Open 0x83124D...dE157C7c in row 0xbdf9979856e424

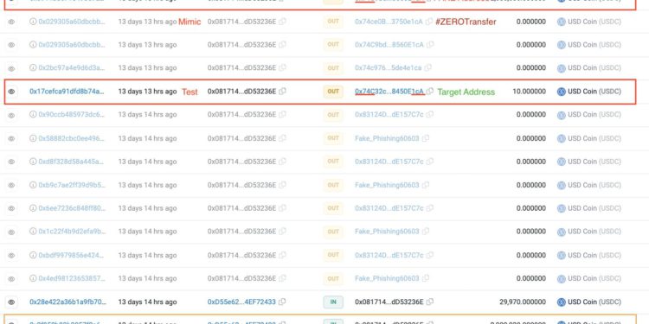tap(389, 255)
